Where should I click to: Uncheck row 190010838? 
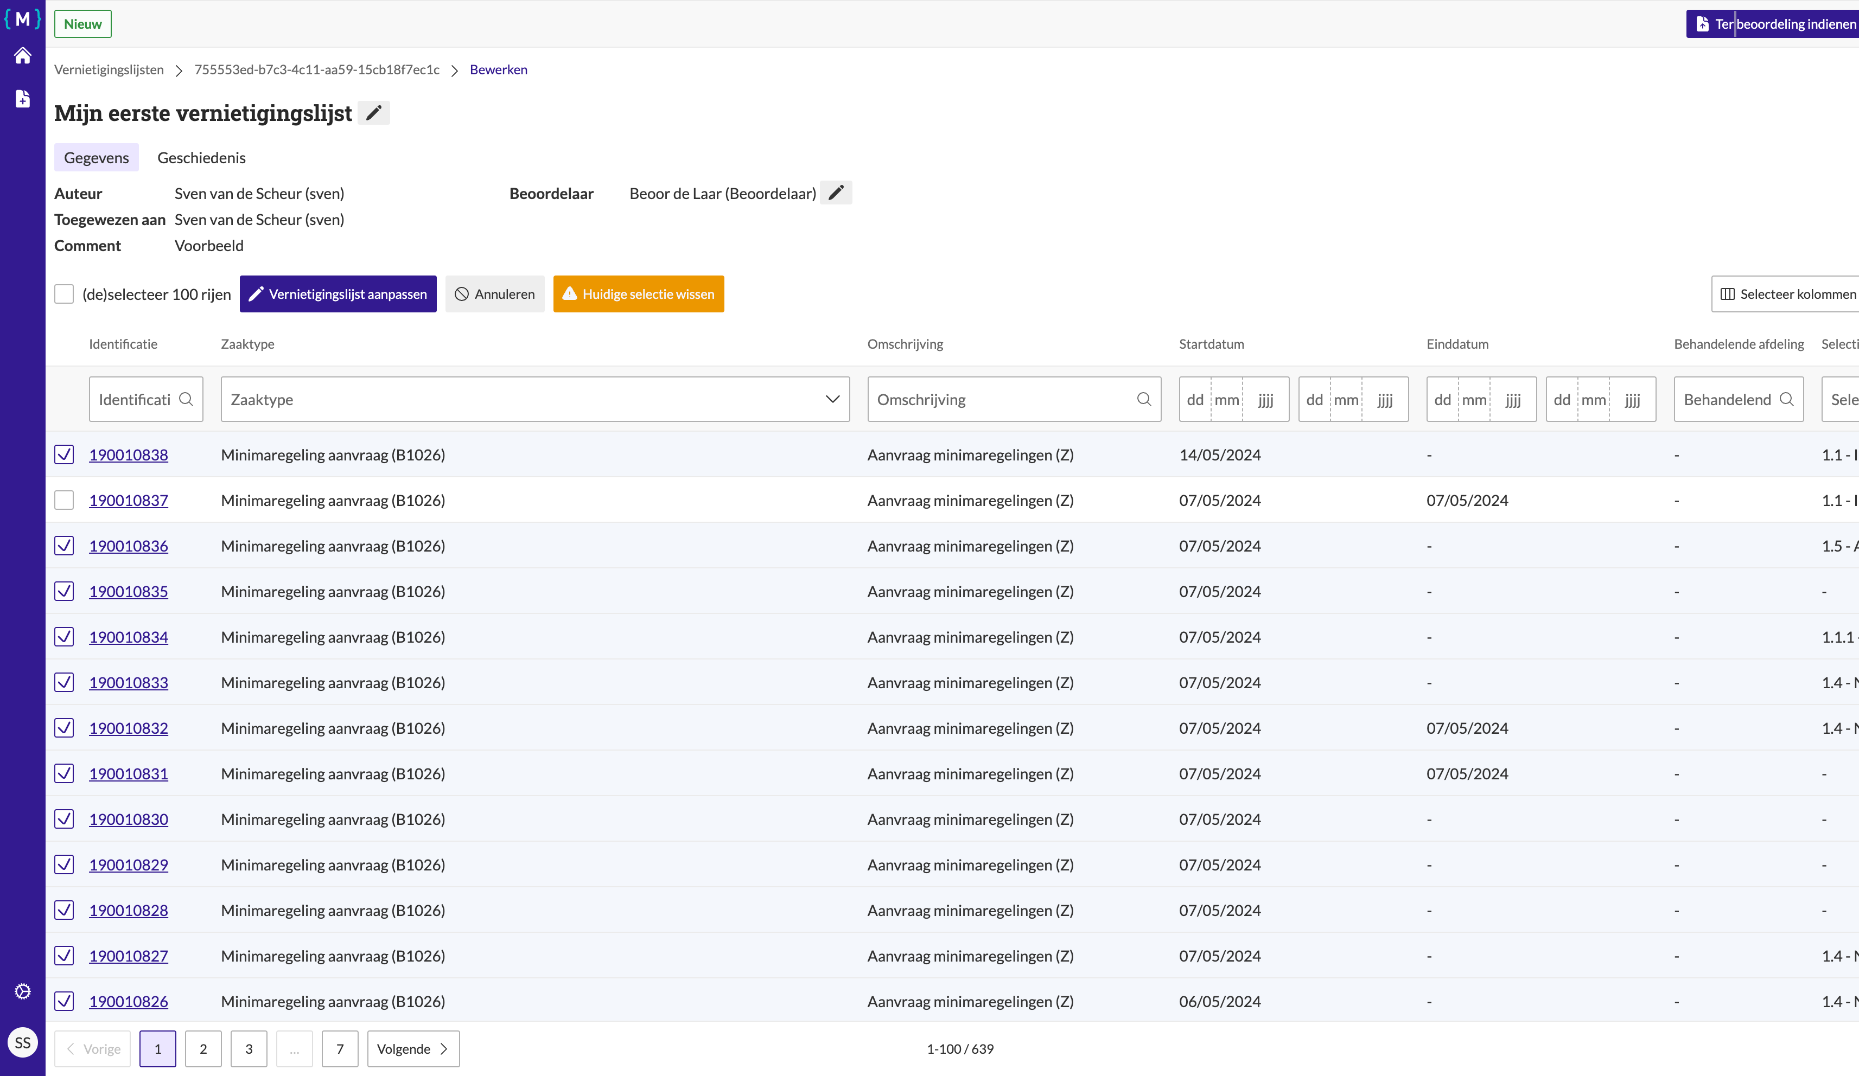pos(64,454)
